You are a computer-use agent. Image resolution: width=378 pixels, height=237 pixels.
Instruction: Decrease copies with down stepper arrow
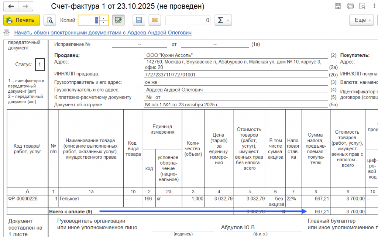click(x=104, y=23)
